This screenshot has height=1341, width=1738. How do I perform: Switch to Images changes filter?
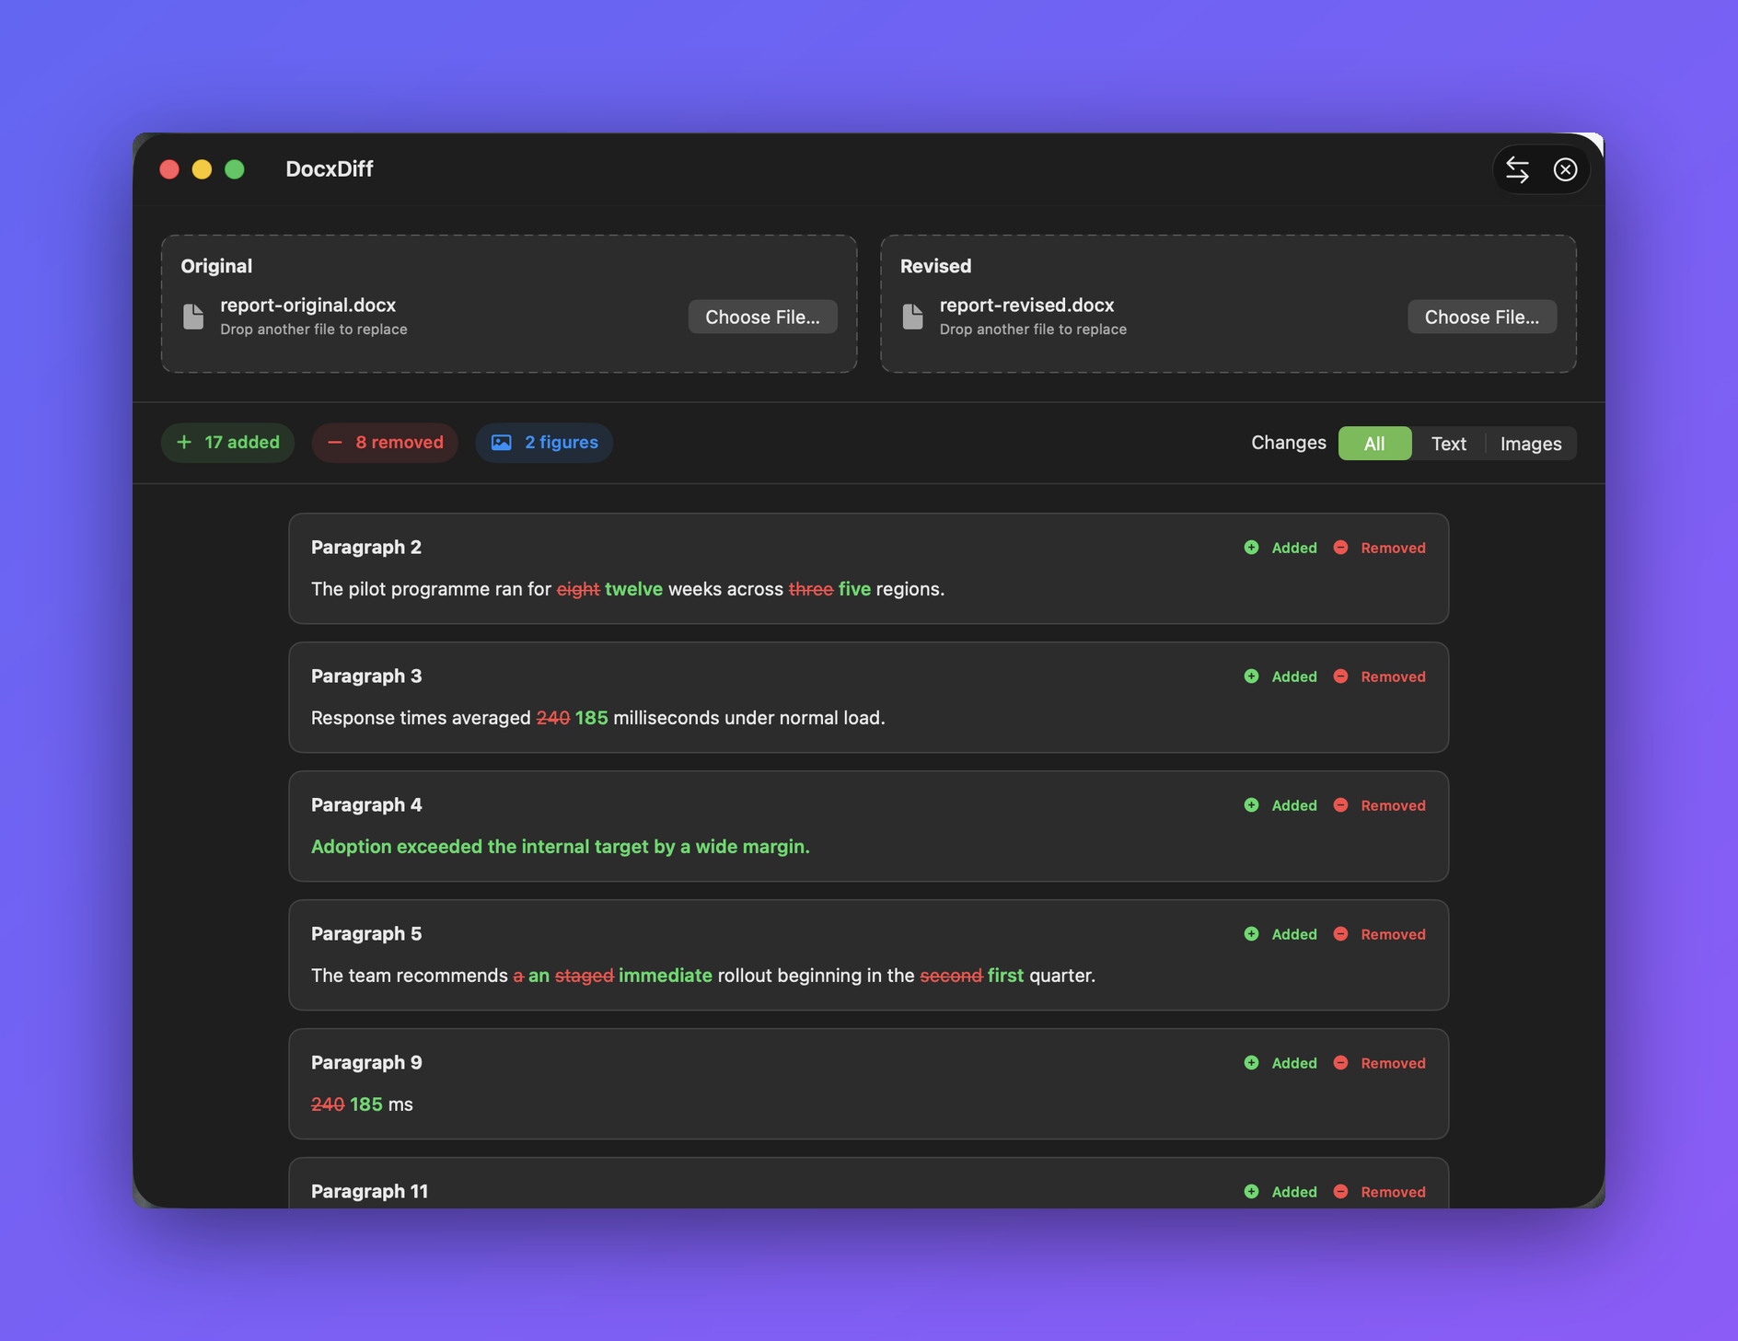coord(1531,444)
